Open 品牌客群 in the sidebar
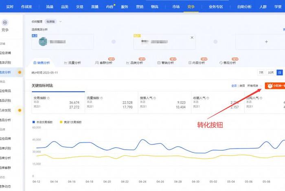Image resolution: width=285 pixels, height=191 pixels. (5, 167)
